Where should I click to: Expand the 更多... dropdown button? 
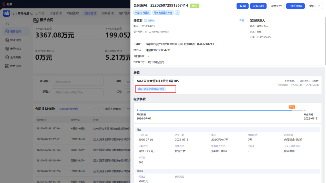pyautogui.click(x=314, y=6)
